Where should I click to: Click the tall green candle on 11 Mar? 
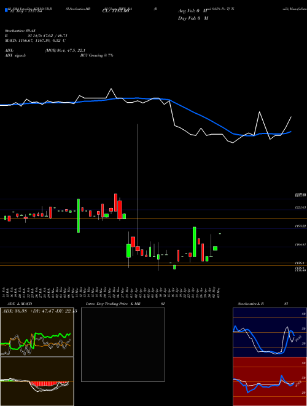pos(79,216)
